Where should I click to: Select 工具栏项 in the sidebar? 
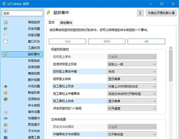click(34, 48)
